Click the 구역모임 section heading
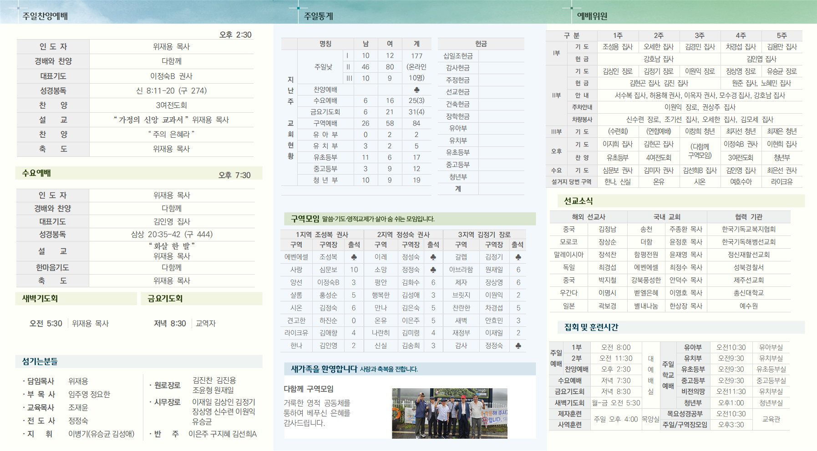This screenshot has height=451, width=817. pos(305,219)
